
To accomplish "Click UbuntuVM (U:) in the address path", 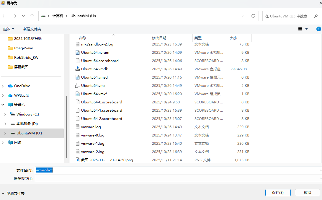I will click(83, 16).
